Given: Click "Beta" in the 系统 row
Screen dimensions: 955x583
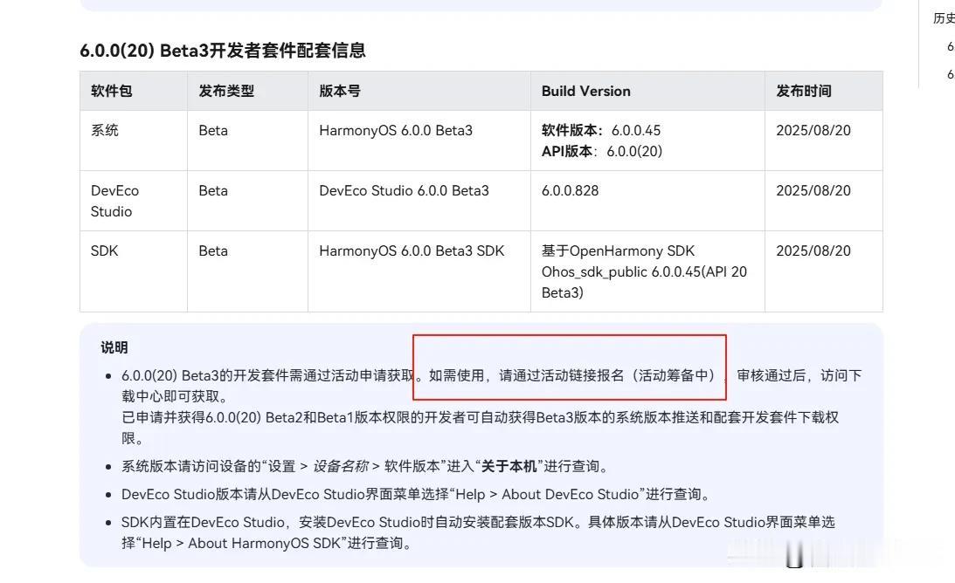Looking at the screenshot, I should coord(213,130).
